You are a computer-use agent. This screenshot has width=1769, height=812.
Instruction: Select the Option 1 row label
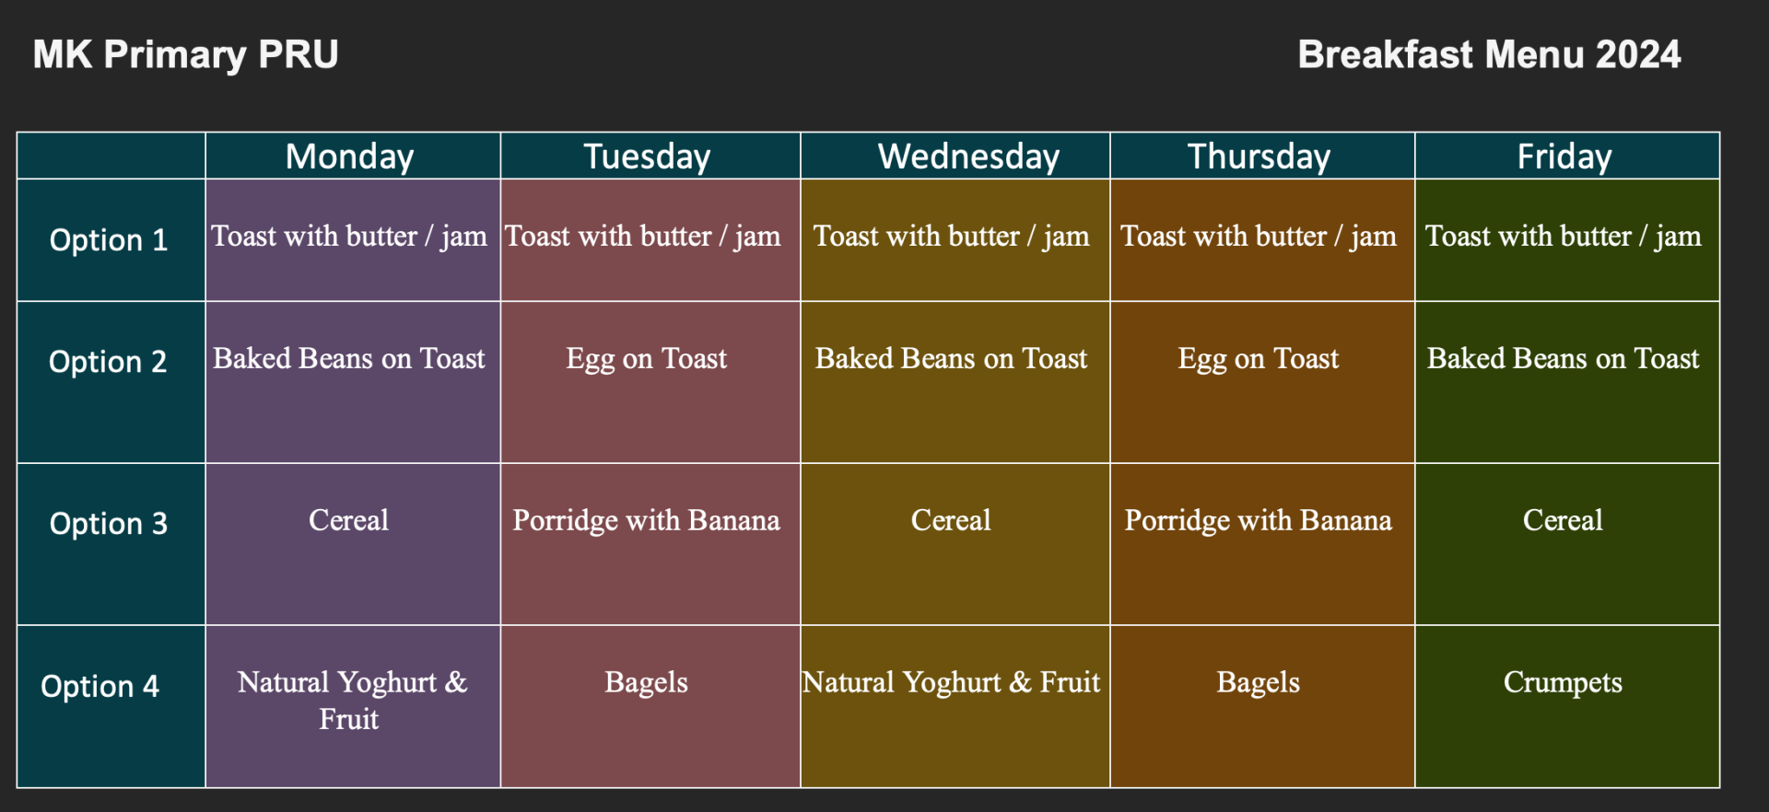[x=111, y=240]
